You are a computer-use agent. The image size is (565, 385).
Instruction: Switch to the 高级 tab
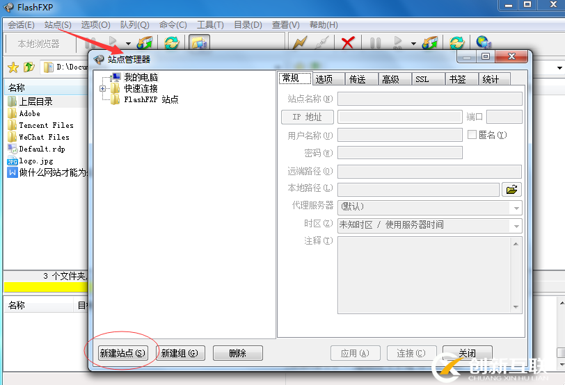390,79
